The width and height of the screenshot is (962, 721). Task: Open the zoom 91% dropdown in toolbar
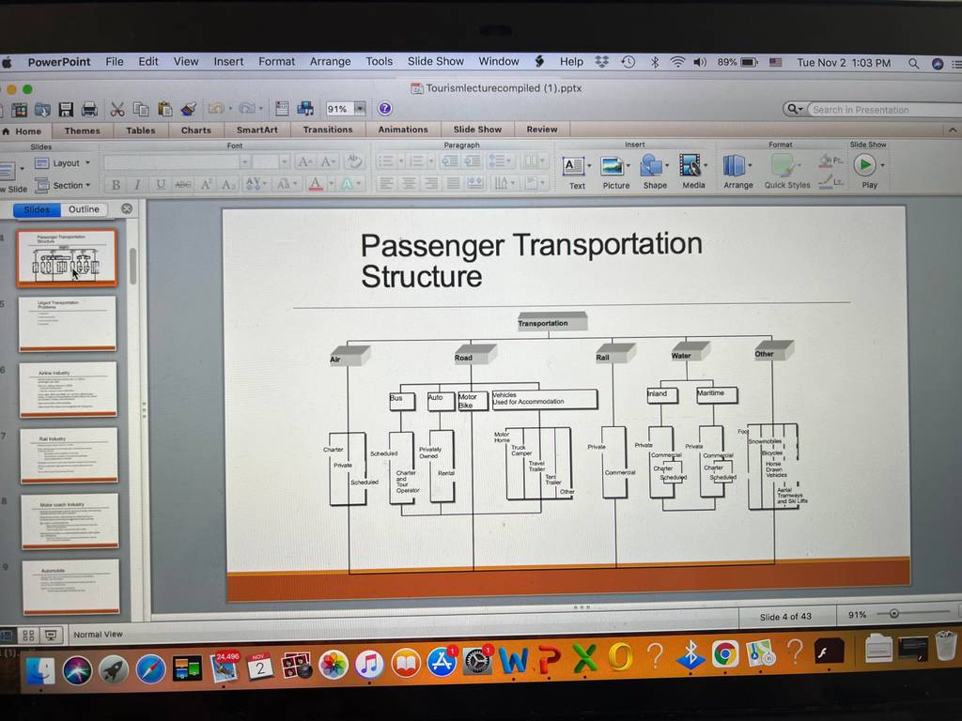tap(360, 109)
